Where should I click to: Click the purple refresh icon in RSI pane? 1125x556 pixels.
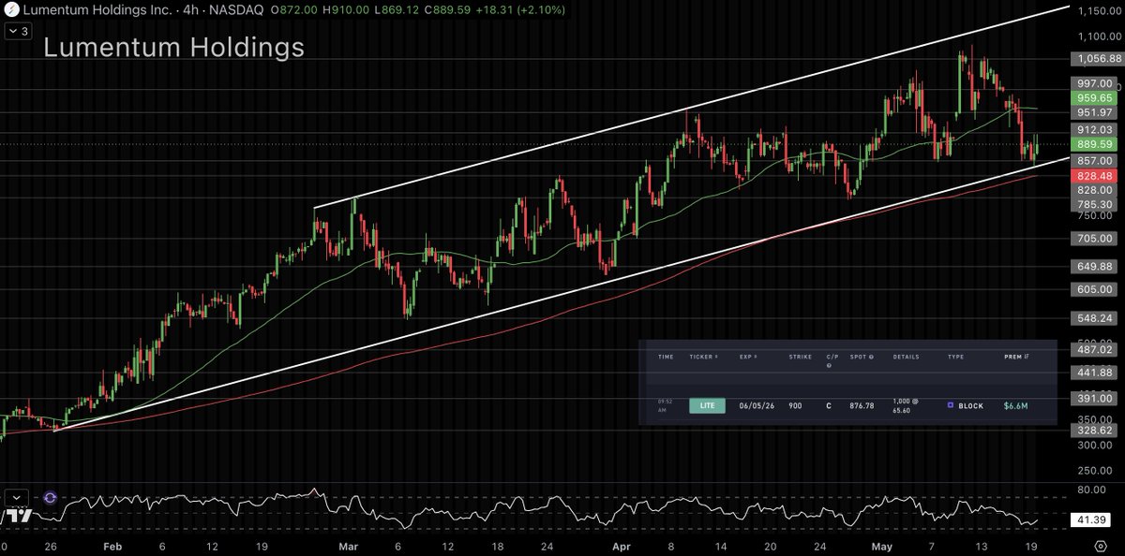click(50, 499)
